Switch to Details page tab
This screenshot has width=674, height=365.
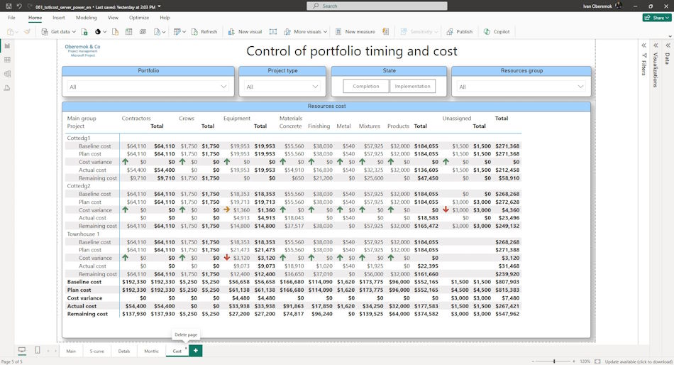tap(123, 351)
